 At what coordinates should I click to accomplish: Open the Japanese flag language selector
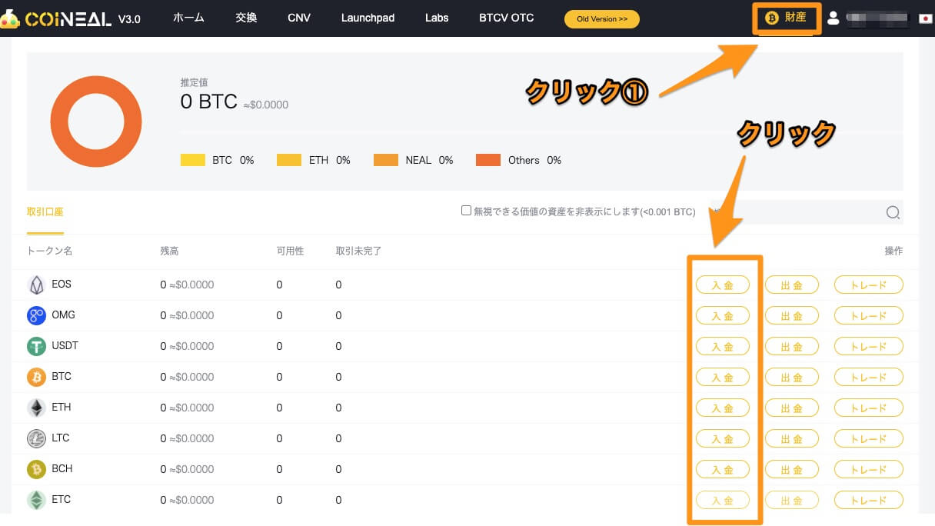[925, 18]
